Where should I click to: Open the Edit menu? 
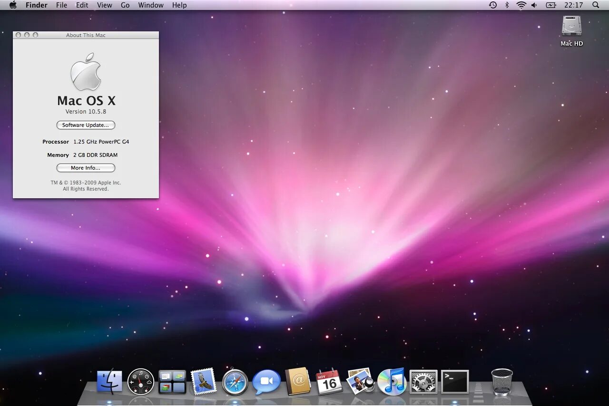pyautogui.click(x=82, y=5)
